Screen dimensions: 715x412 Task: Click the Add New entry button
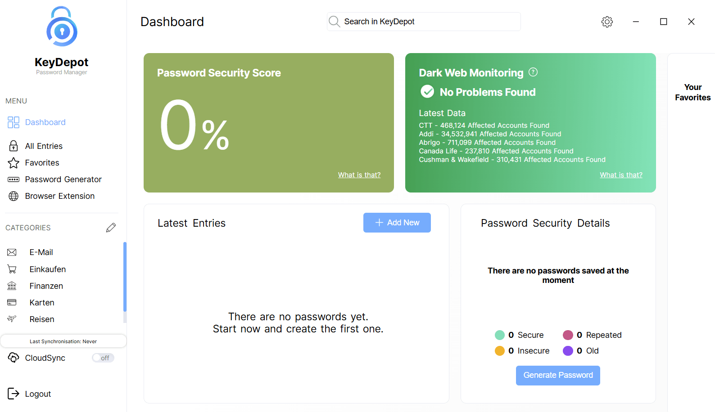397,223
